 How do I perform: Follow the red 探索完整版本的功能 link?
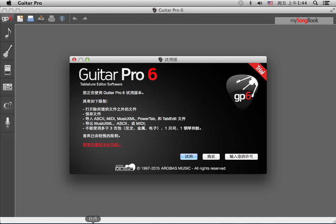[102, 145]
